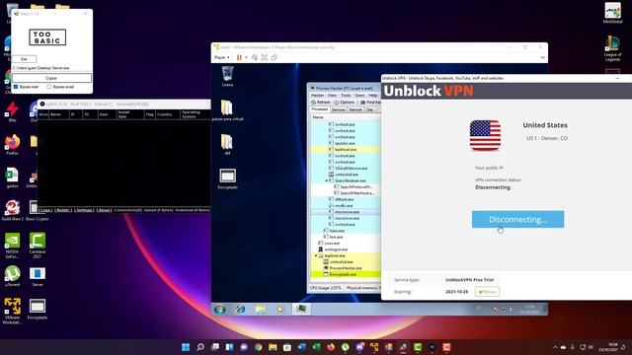Open [About] in the njRAT window
This screenshot has height=355, width=632.
[x=104, y=210]
